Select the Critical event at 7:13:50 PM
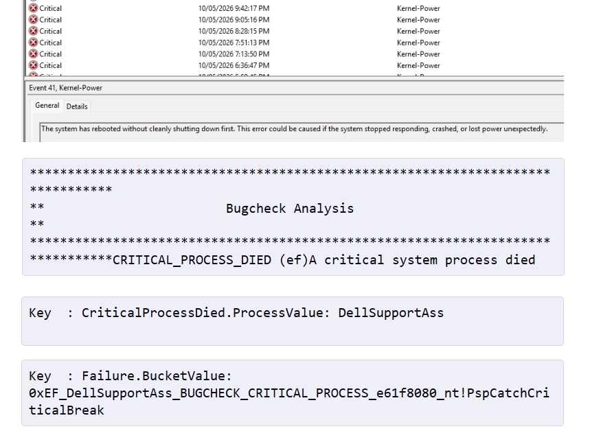 coord(295,54)
